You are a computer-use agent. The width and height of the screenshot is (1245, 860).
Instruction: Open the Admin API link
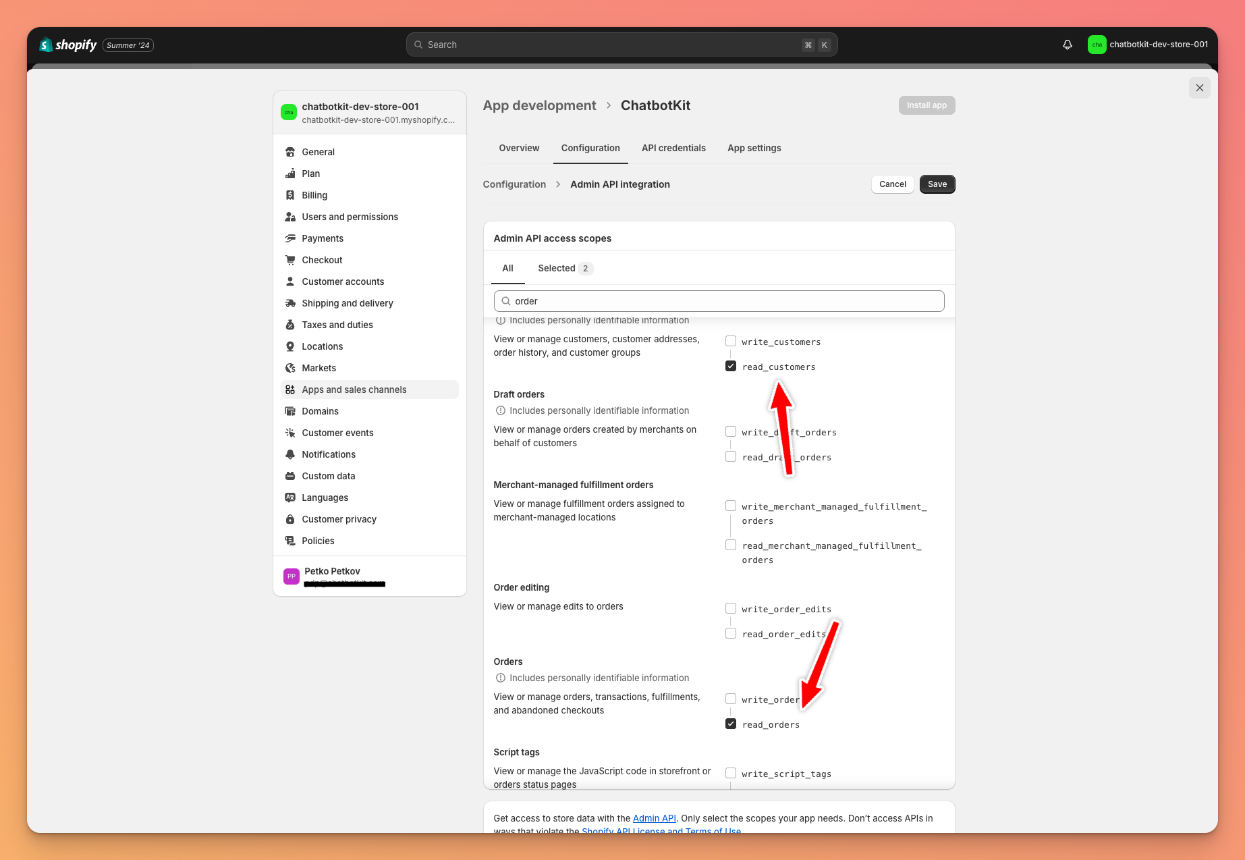(654, 818)
